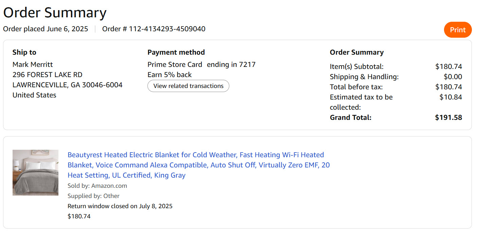Click the Order placed June 6, 2025 text
The image size is (478, 235).
[46, 29]
